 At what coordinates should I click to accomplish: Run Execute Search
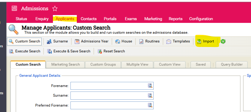click(25, 51)
